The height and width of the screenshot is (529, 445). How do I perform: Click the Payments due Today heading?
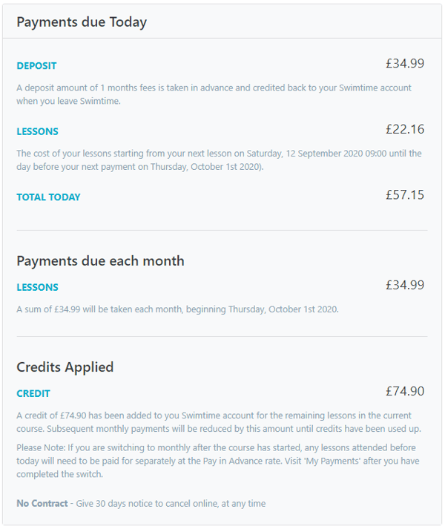[x=82, y=22]
